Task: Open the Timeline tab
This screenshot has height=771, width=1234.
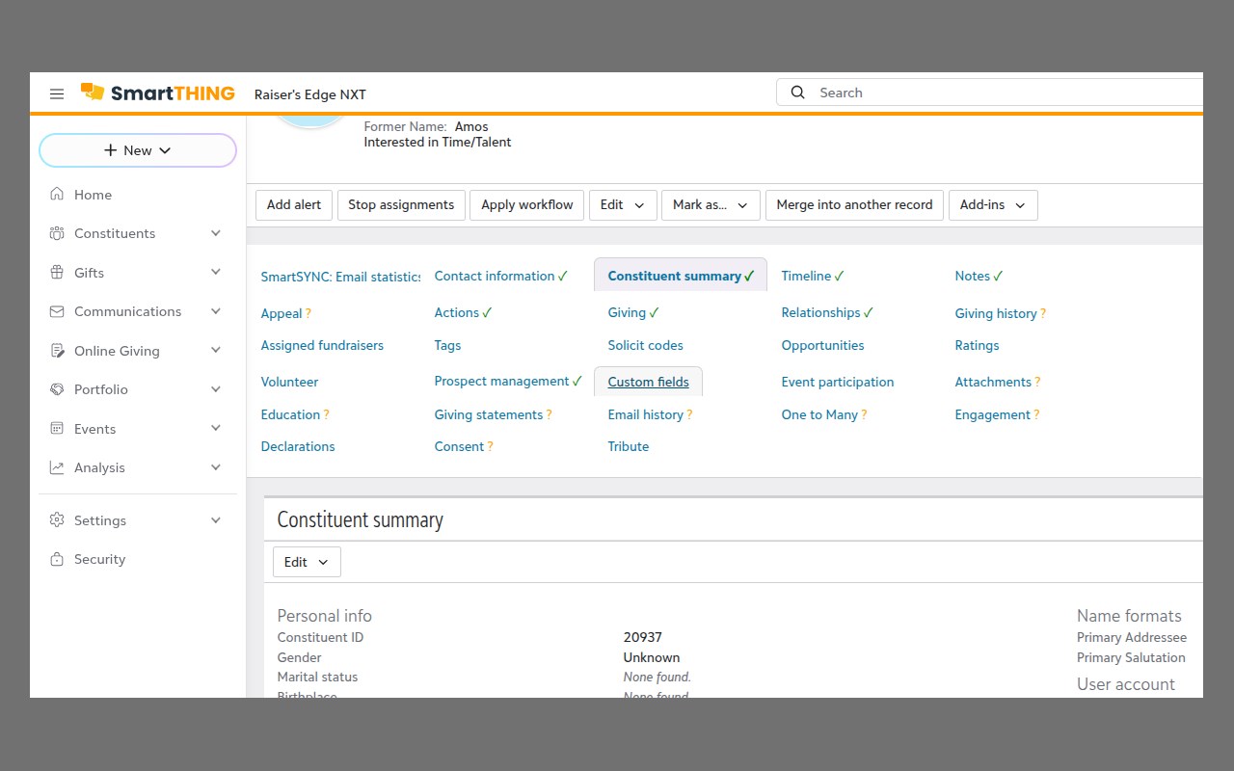Action: coord(806,276)
